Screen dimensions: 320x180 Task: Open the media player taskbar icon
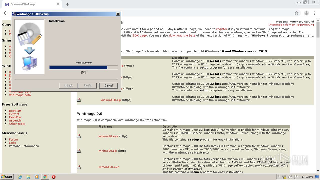[x=37, y=177]
